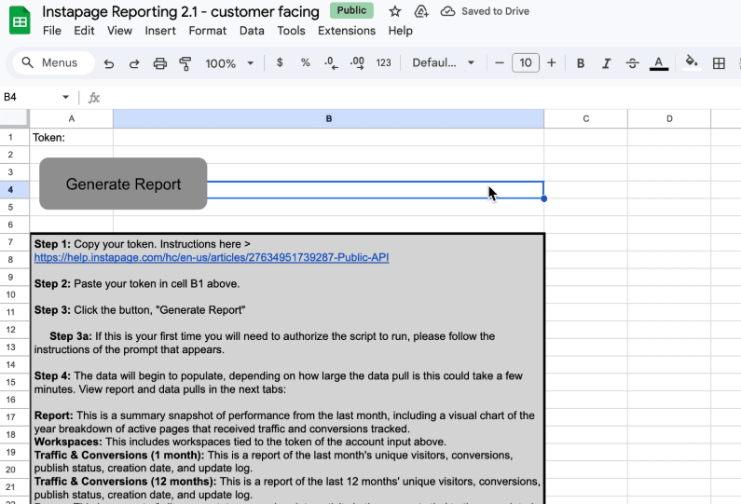The image size is (741, 504).
Task: Open the Insert menu
Action: point(160,31)
